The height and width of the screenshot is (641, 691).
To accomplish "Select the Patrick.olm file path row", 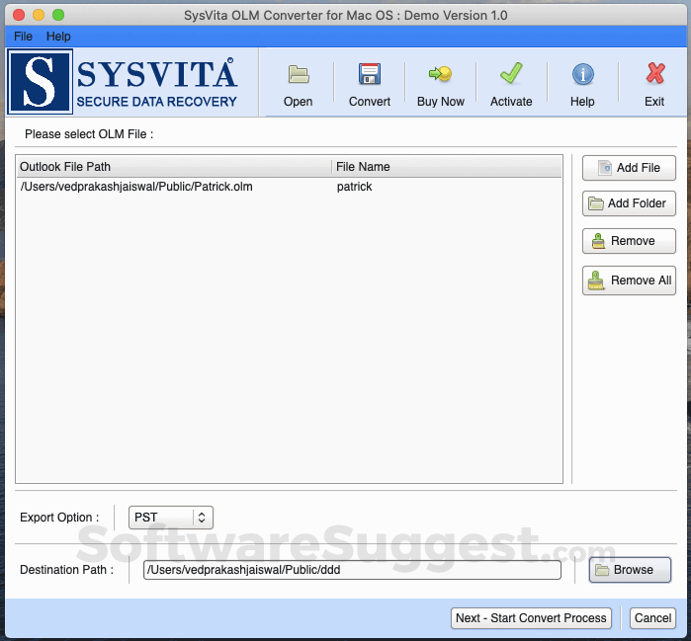I will (289, 187).
